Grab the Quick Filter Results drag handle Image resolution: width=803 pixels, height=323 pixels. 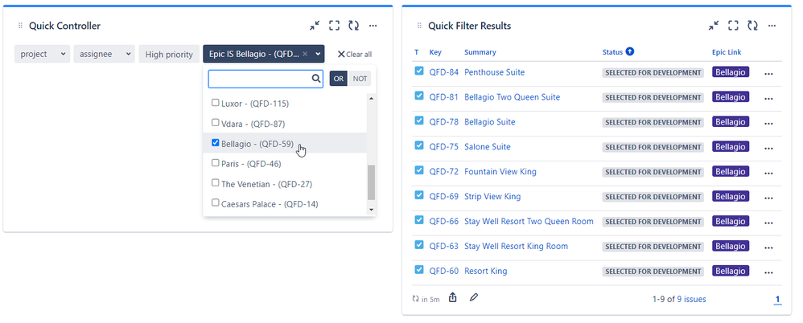tap(419, 26)
